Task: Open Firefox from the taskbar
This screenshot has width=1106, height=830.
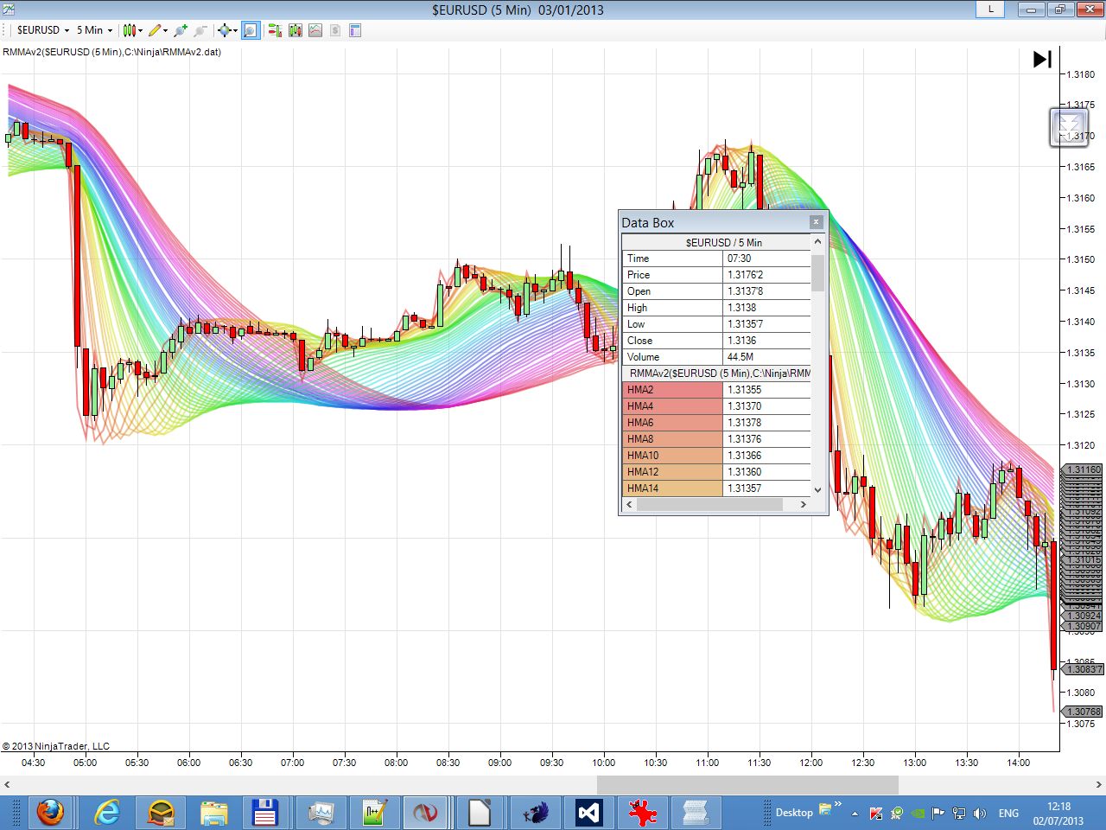Action: coord(50,813)
